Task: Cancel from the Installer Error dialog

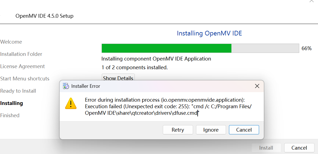Action: pos(244,130)
